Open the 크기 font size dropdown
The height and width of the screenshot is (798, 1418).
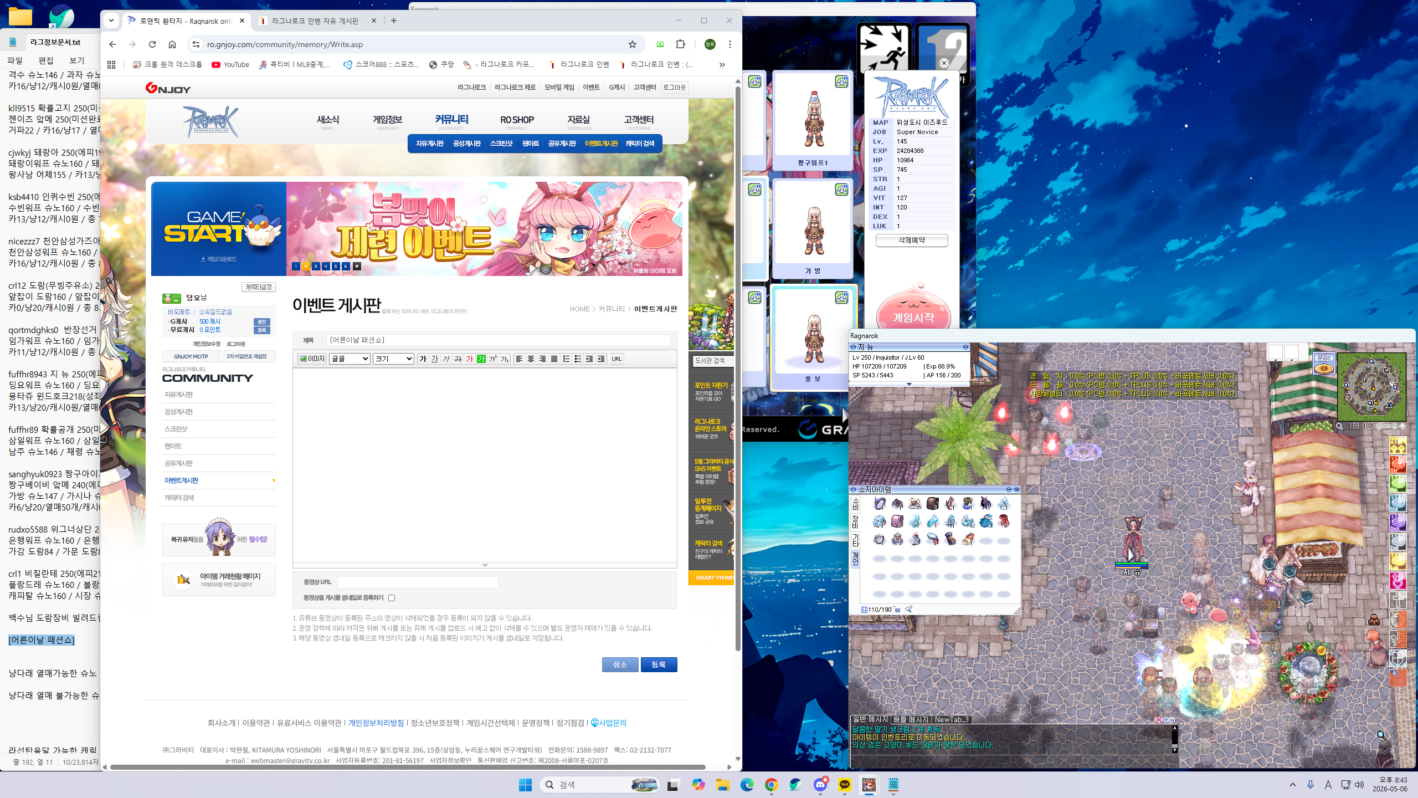pos(393,359)
